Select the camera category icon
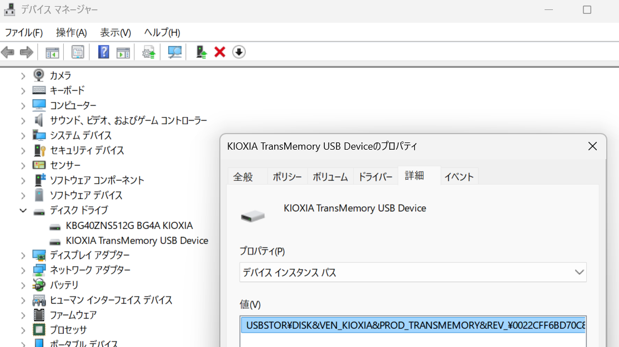 click(x=39, y=75)
